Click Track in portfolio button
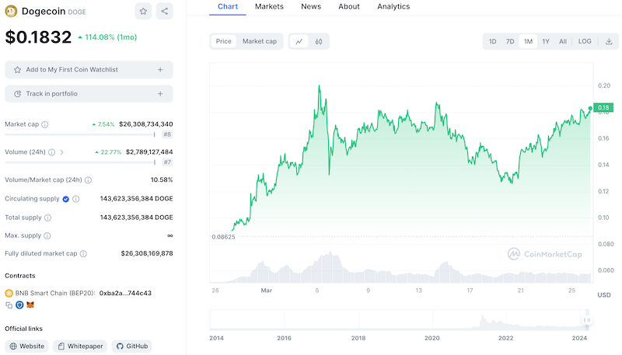 (x=89, y=94)
